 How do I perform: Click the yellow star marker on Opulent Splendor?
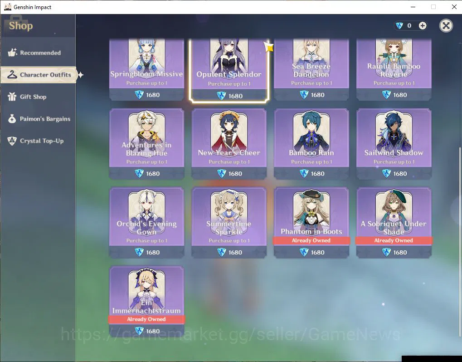[269, 47]
